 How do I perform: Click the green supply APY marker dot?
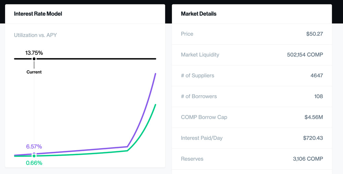[x=34, y=156]
